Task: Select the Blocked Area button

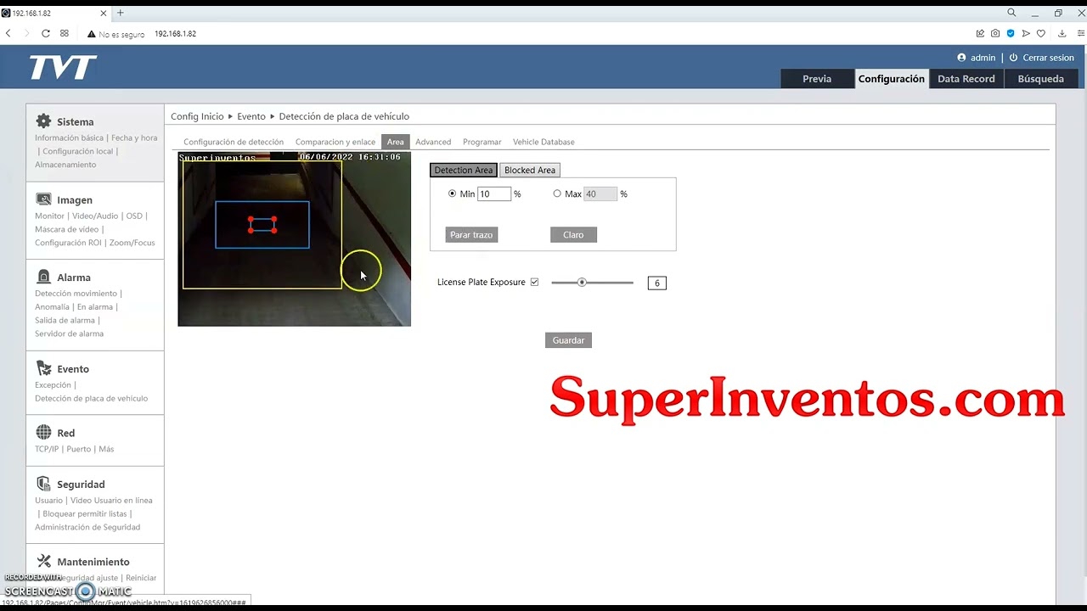Action: coord(530,170)
